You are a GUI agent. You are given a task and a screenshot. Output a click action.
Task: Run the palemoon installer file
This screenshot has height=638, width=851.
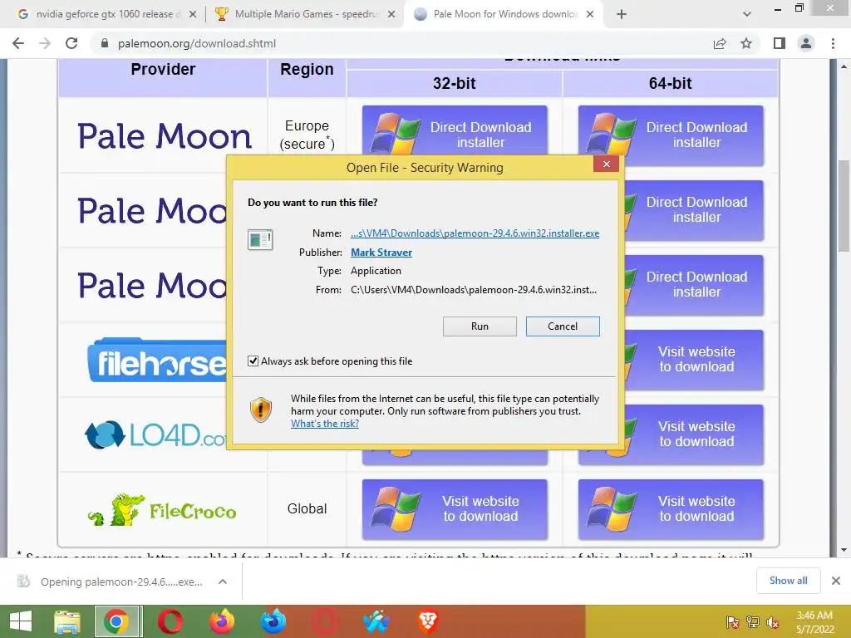(x=480, y=326)
